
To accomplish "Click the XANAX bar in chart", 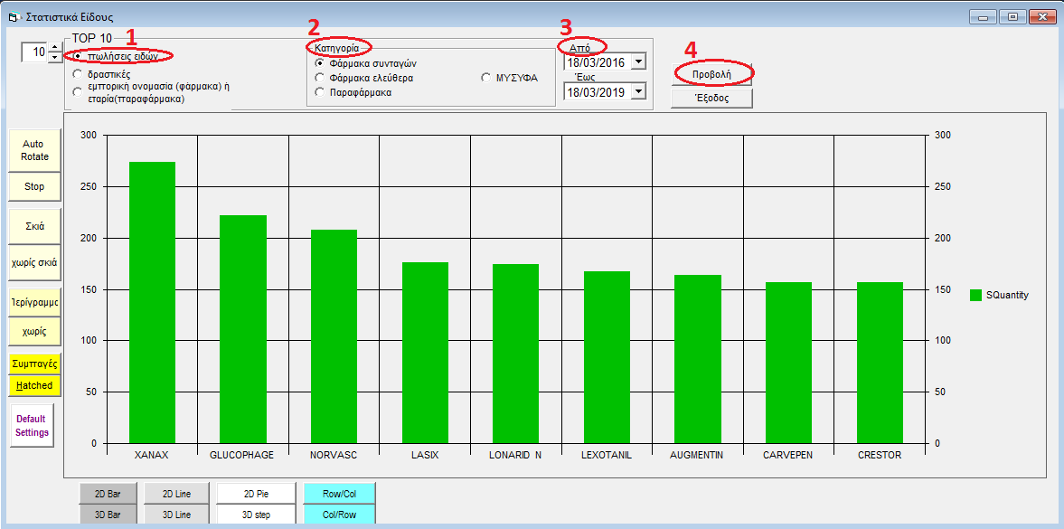I will [x=153, y=303].
